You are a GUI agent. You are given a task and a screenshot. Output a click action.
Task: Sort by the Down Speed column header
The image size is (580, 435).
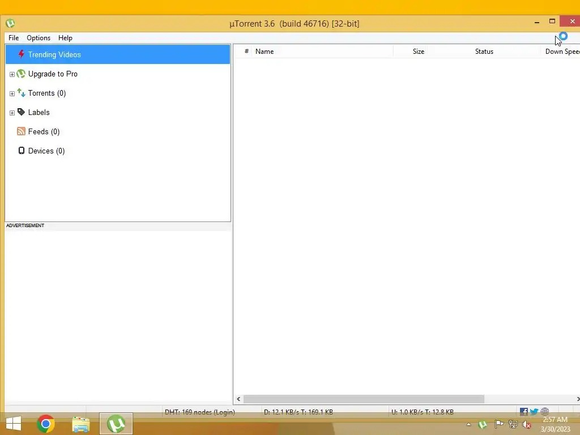561,52
